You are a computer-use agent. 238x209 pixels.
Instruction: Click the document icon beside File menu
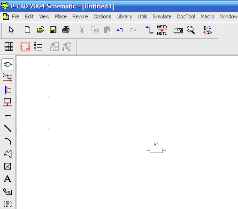click(6, 16)
